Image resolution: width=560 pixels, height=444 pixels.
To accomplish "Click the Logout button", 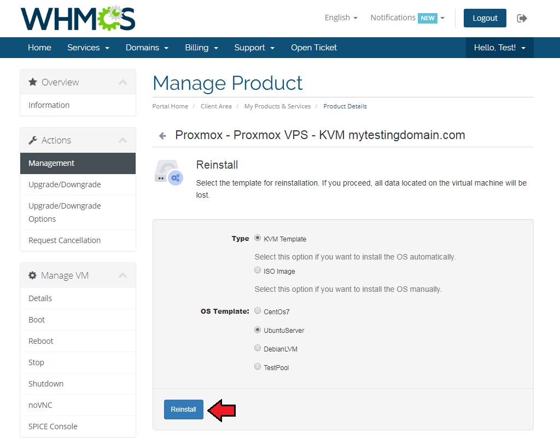I will point(485,18).
